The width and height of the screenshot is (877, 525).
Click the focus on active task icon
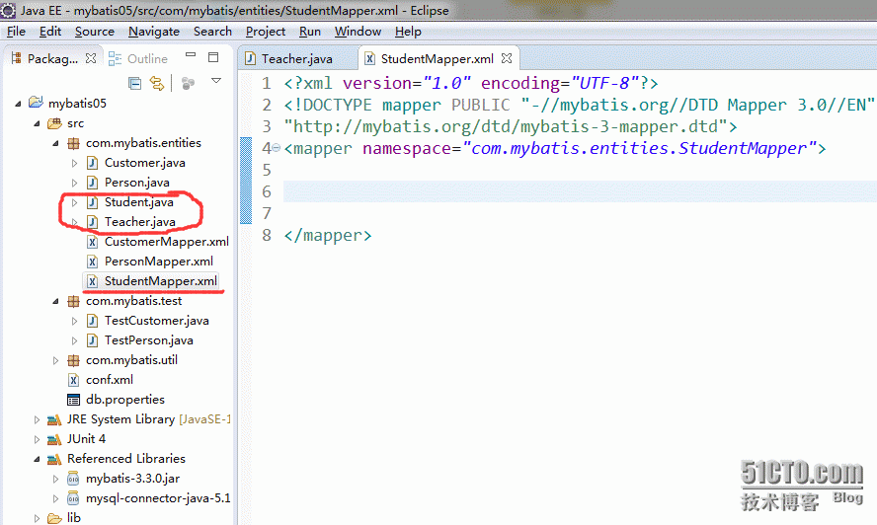pyautogui.click(x=188, y=83)
